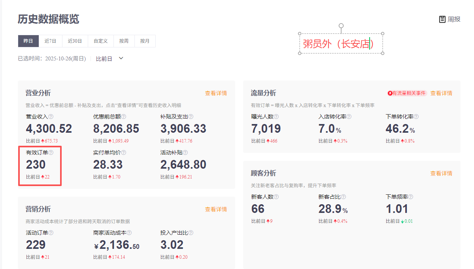Click help icon beside 投入产出比
Screen dimensions: 474x269
click(191, 233)
